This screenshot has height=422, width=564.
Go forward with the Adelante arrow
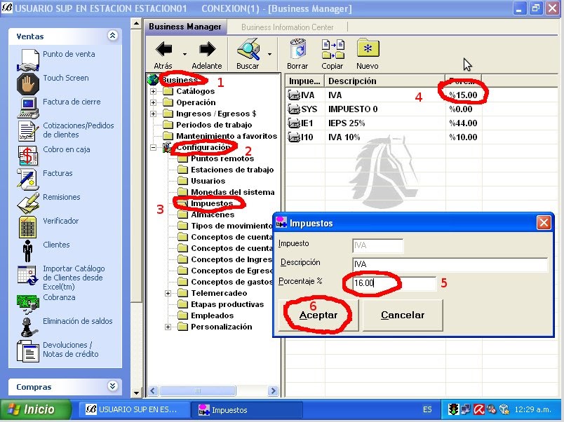tap(208, 49)
